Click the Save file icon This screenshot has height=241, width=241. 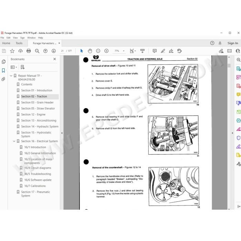coord(4,51)
